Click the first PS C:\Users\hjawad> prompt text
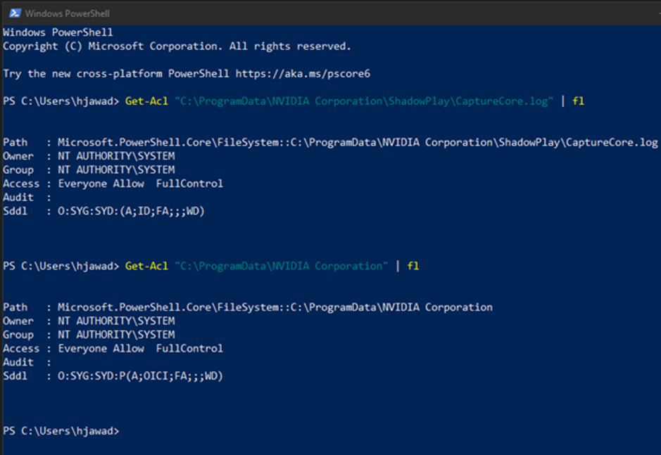Image resolution: width=661 pixels, height=455 pixels. 61,101
